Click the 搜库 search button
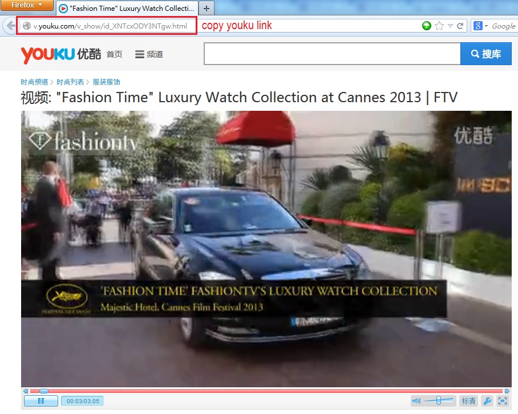The width and height of the screenshot is (518, 414). coord(486,54)
